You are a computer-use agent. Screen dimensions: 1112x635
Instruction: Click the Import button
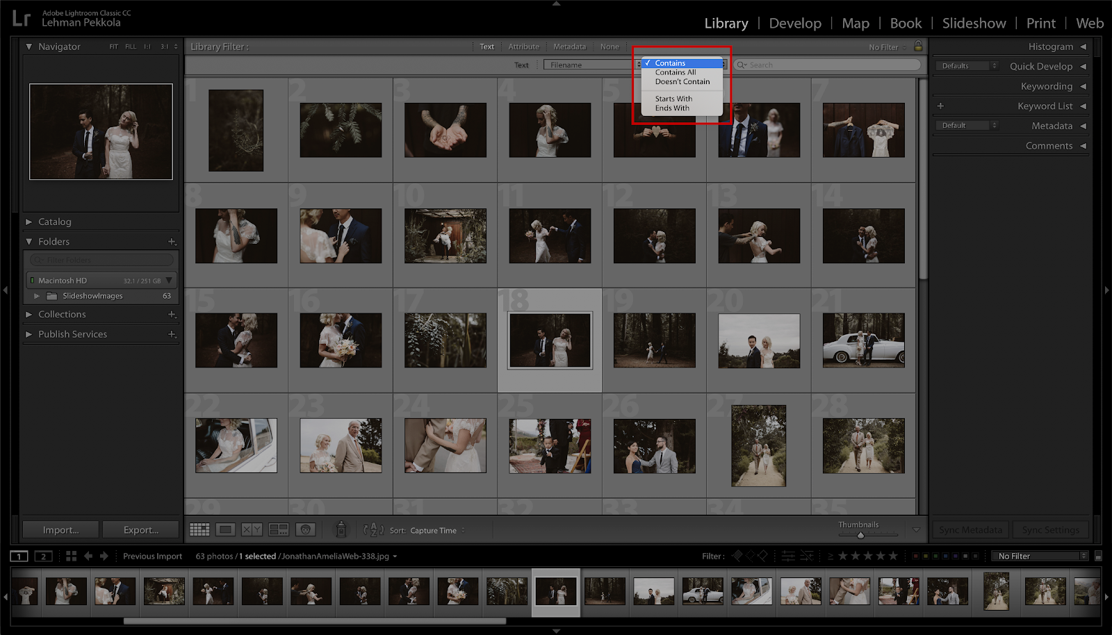coord(61,530)
